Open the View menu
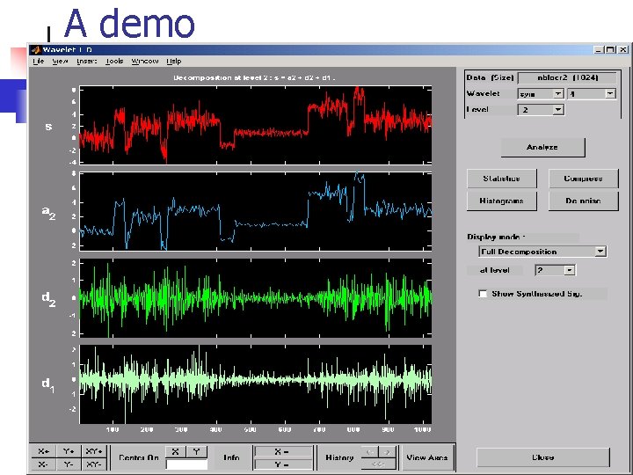 pyautogui.click(x=60, y=61)
